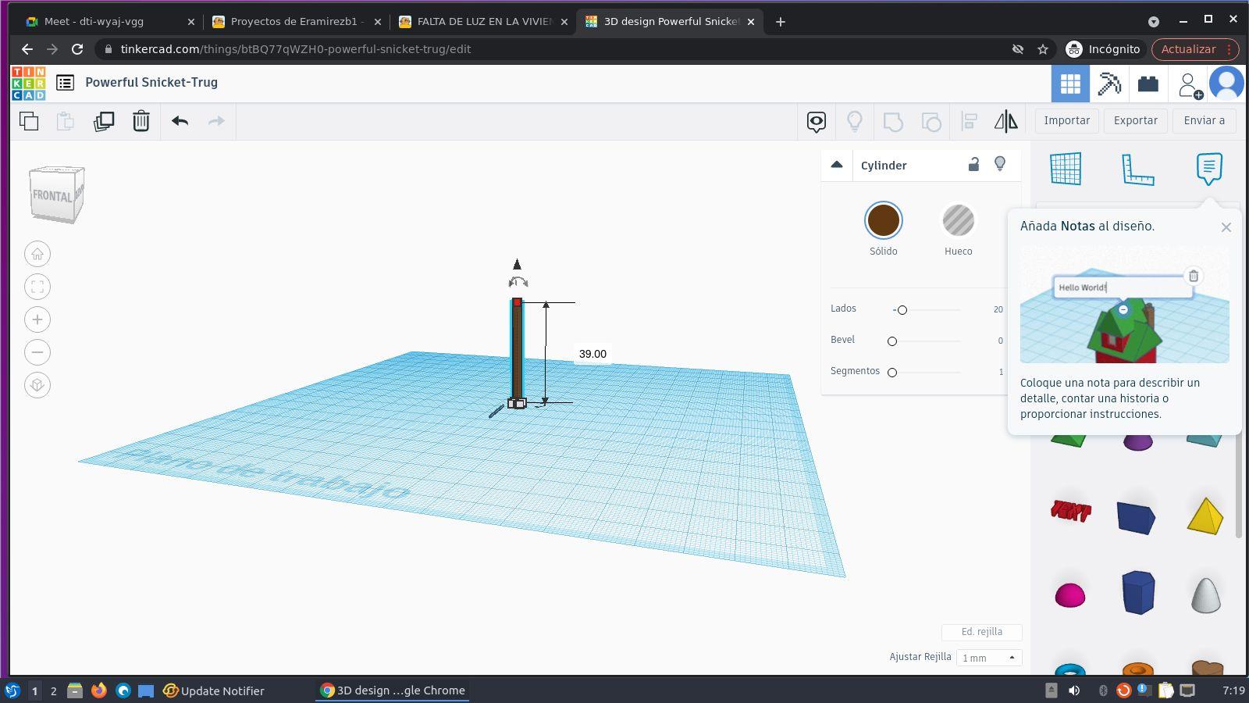Click the 39.00 height dimension field

coord(592,354)
